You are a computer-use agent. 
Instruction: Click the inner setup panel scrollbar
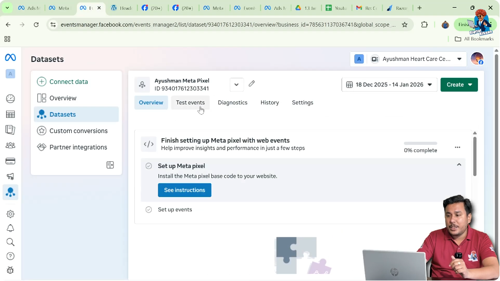coord(474,156)
